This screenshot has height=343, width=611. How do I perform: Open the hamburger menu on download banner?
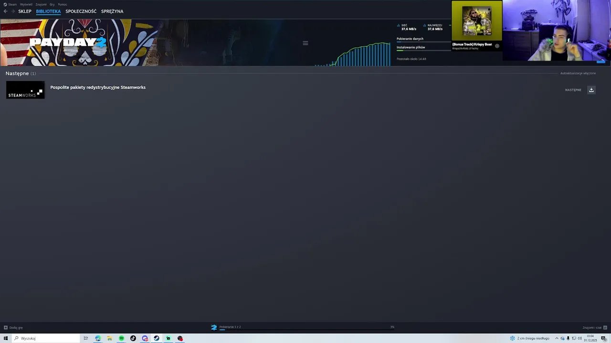click(305, 43)
